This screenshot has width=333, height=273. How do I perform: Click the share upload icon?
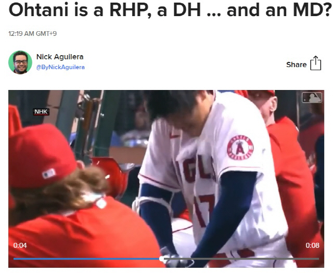(x=316, y=63)
